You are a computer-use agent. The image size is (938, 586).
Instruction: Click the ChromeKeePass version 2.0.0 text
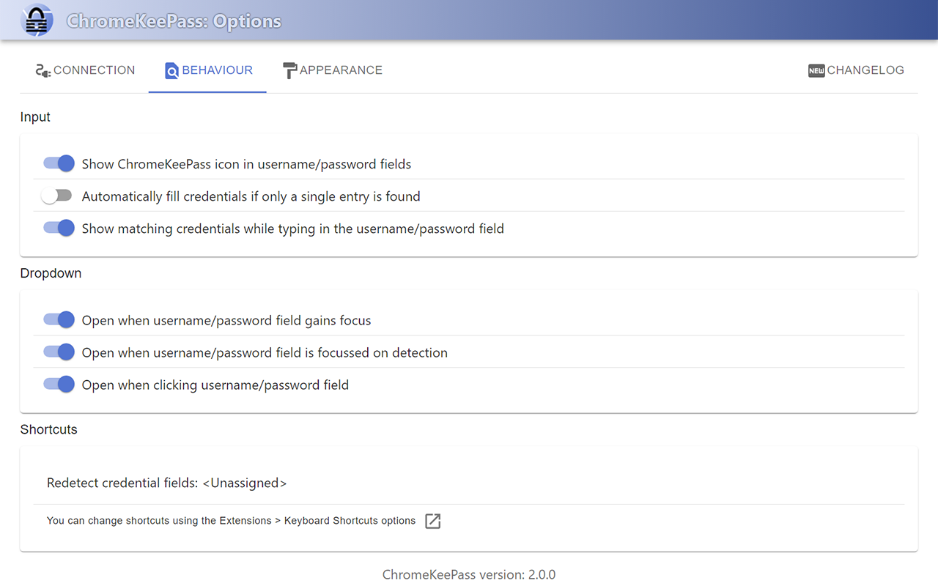tap(469, 574)
